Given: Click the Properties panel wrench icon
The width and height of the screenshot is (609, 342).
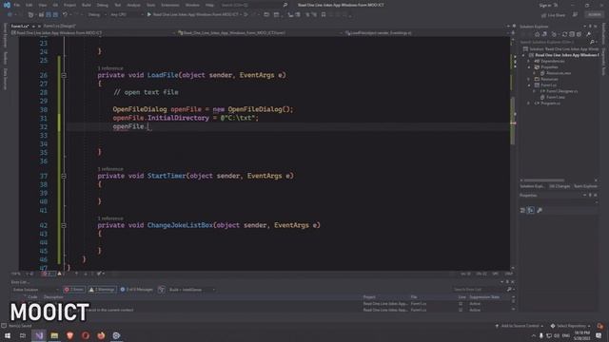Looking at the screenshot, I should (540, 210).
